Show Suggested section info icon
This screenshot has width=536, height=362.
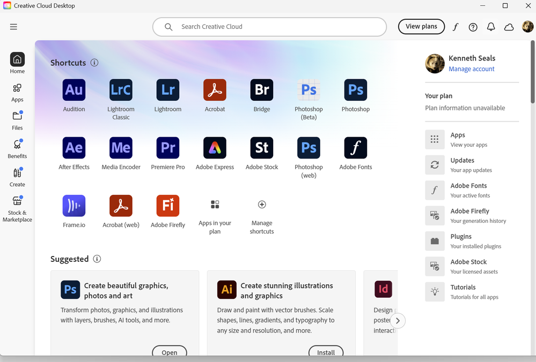pyautogui.click(x=97, y=259)
